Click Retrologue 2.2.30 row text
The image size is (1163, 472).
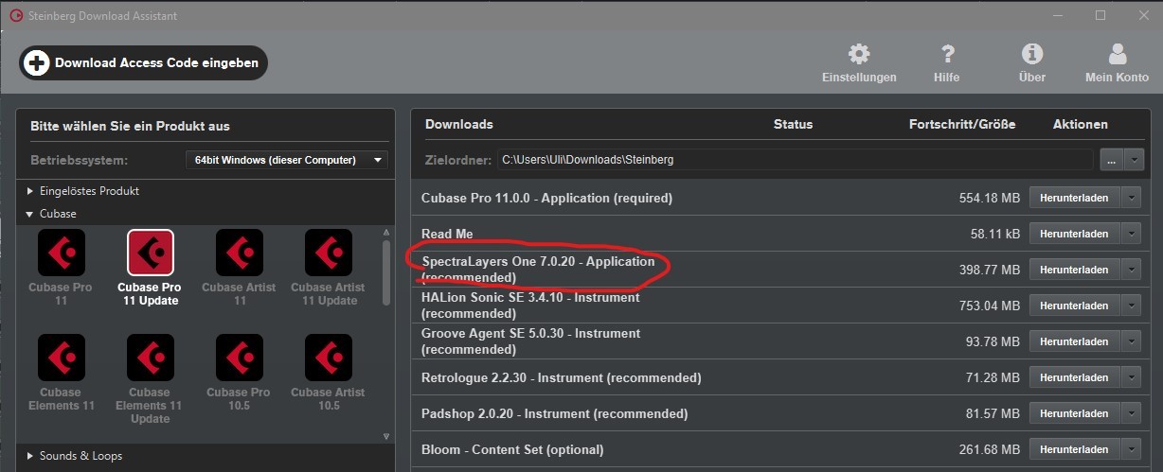[561, 377]
